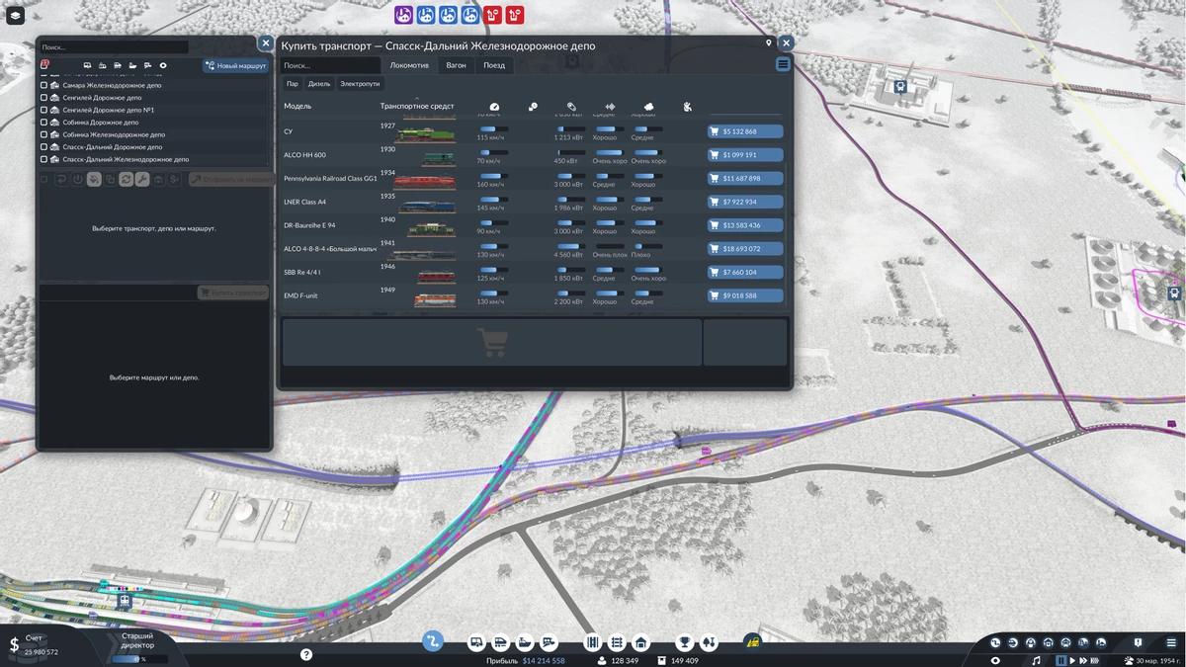Sort by top speed column icon
1186x667 pixels.
[x=494, y=106]
